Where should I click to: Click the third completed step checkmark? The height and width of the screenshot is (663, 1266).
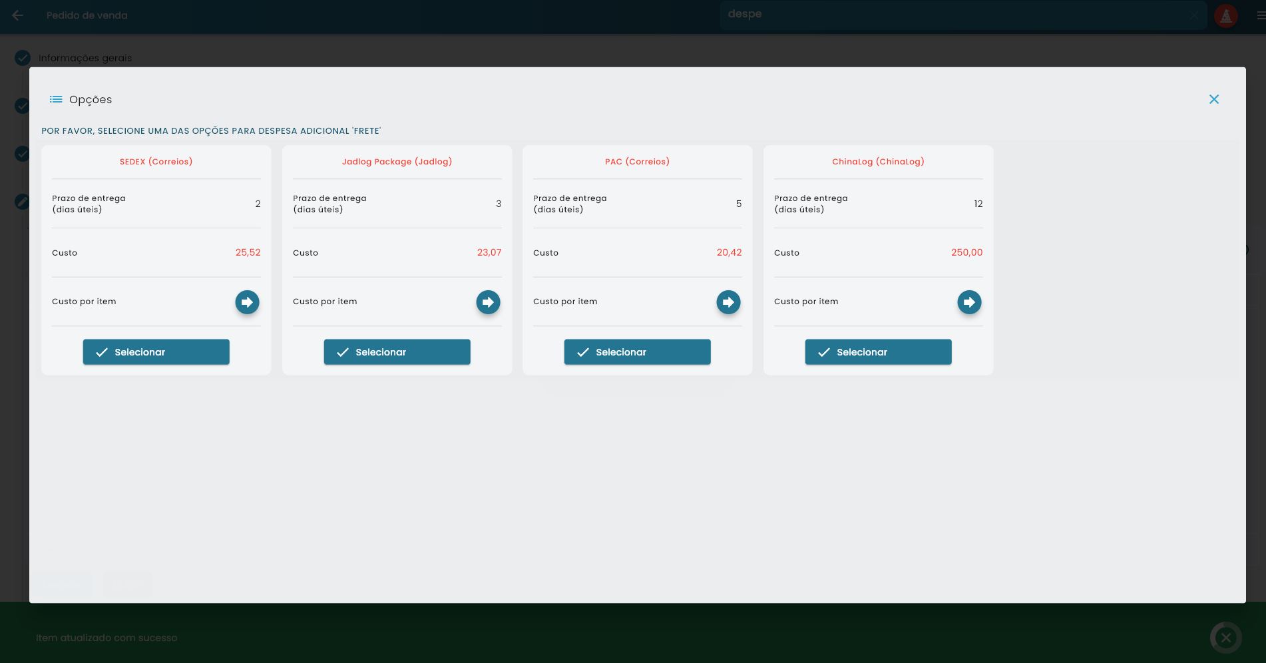(x=22, y=154)
